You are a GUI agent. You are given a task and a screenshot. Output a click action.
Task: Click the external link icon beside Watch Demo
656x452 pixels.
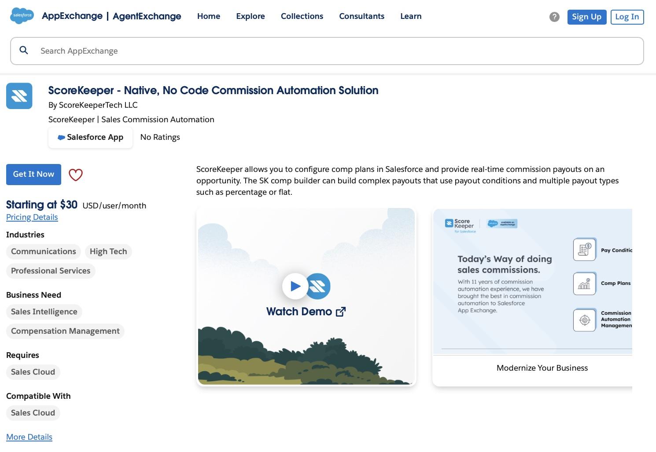[340, 312]
